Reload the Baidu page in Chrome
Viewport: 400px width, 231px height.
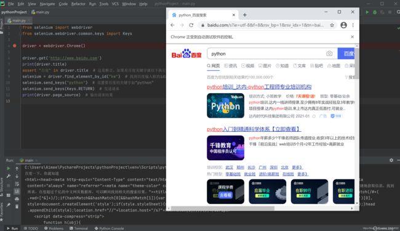click(x=191, y=25)
